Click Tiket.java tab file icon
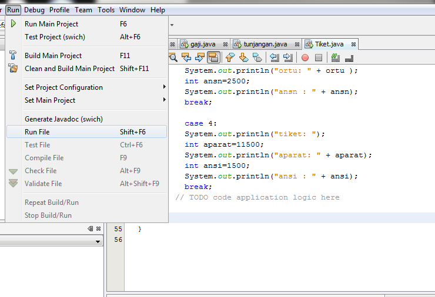Image resolution: width=435 pixels, height=297 pixels. [x=309, y=44]
